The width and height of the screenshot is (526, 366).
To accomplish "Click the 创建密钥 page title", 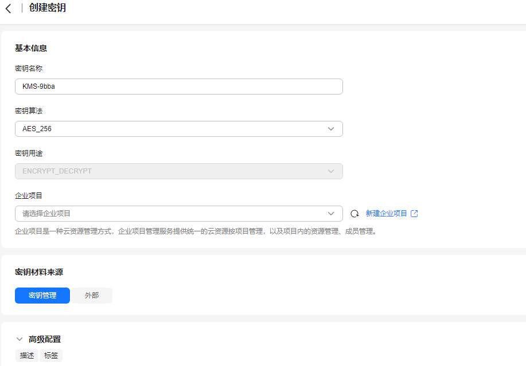I will coord(47,7).
